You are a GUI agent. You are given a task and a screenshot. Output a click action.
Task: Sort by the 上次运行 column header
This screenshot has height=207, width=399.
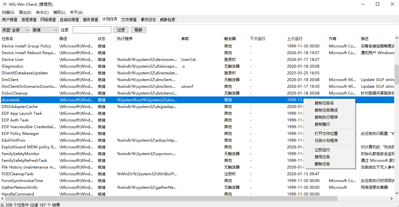point(294,39)
